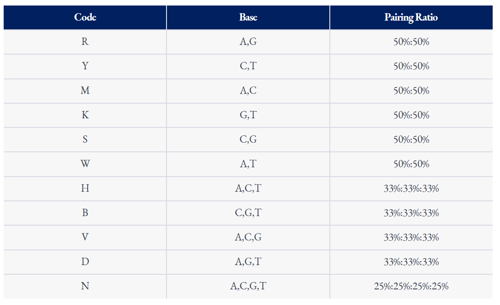Select the B code cell
The height and width of the screenshot is (305, 500).
tap(85, 213)
